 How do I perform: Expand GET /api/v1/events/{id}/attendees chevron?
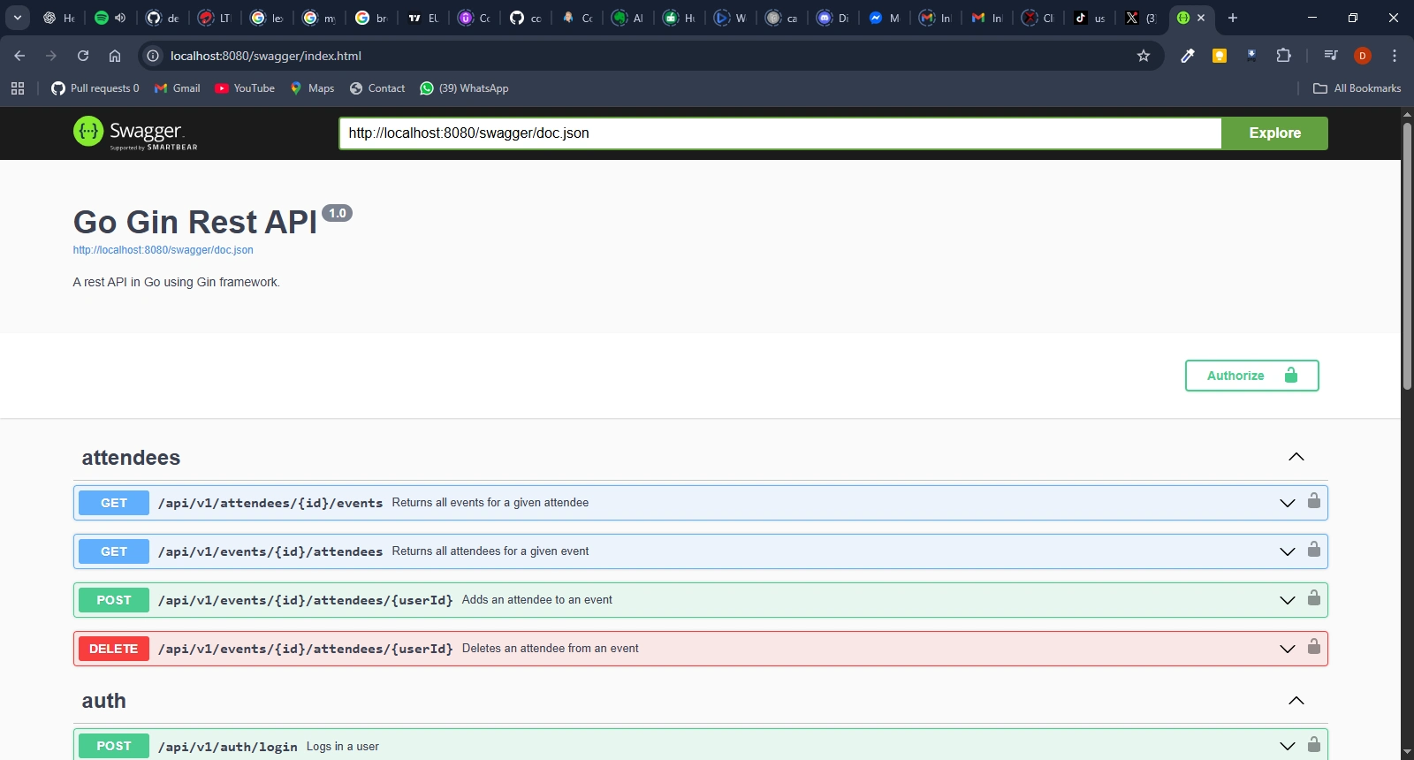pyautogui.click(x=1288, y=551)
